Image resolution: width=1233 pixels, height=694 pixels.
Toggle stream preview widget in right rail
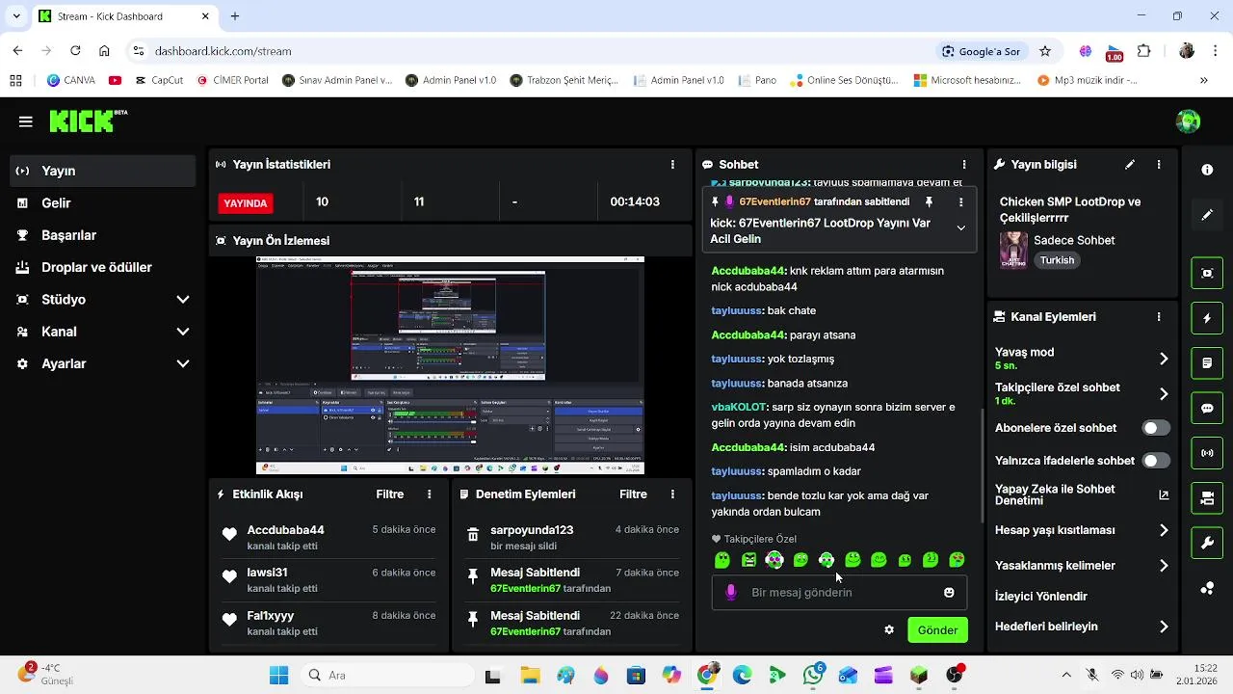[1207, 273]
